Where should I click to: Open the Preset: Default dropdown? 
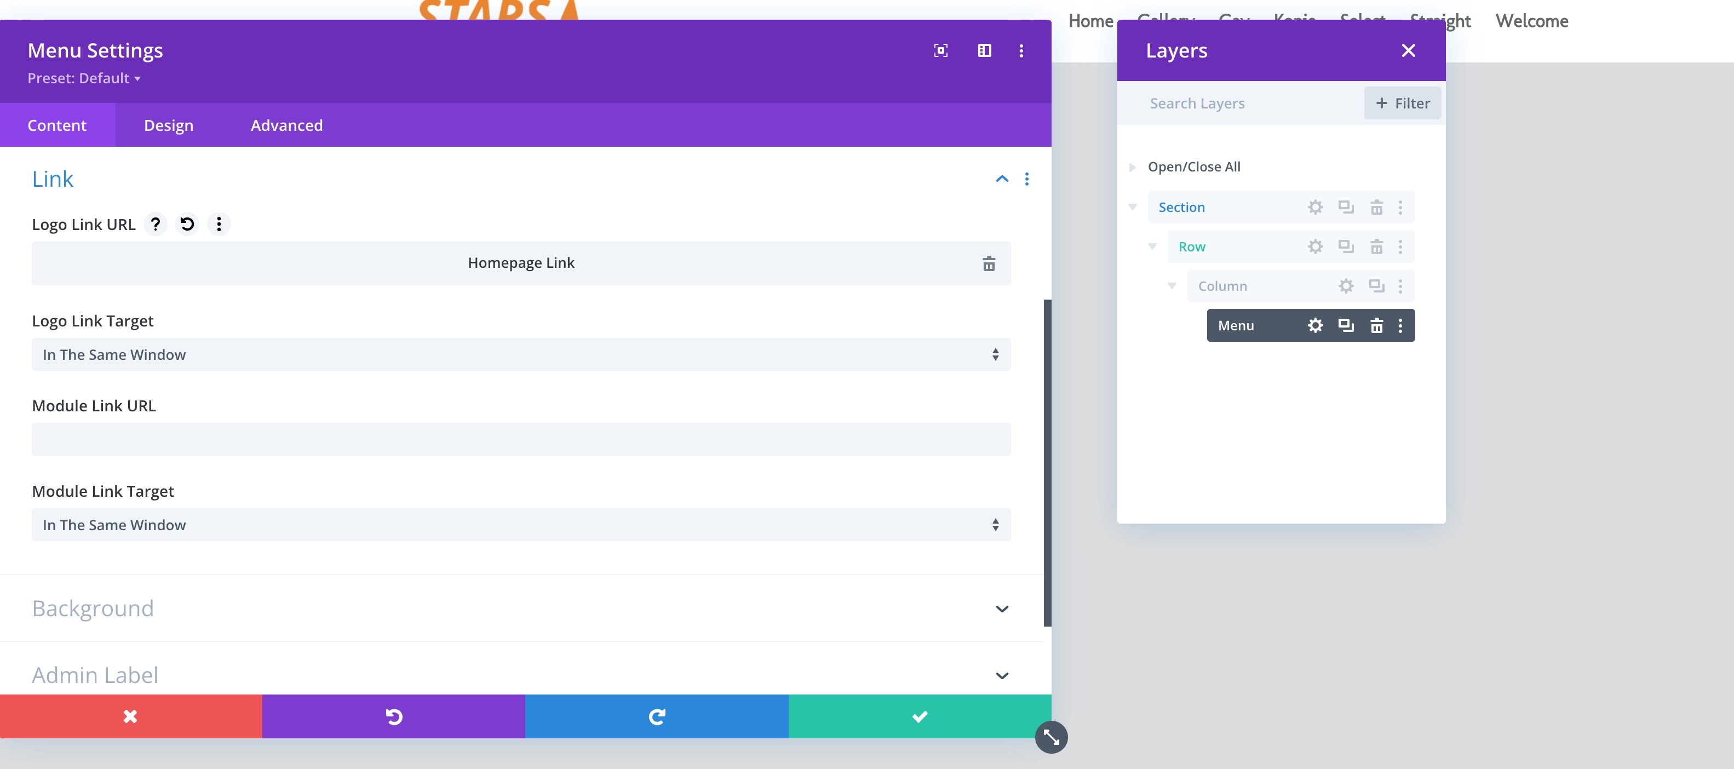click(x=84, y=78)
